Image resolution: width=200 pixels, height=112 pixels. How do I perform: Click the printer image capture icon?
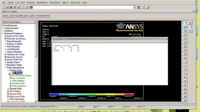click(19, 7)
